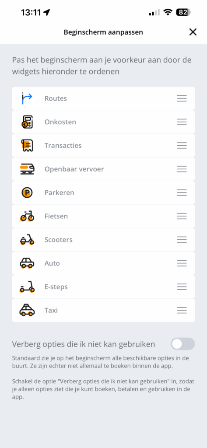This screenshot has width=207, height=448.
Task: Tap the reorder handle for Parkeren
Action: [x=182, y=192]
